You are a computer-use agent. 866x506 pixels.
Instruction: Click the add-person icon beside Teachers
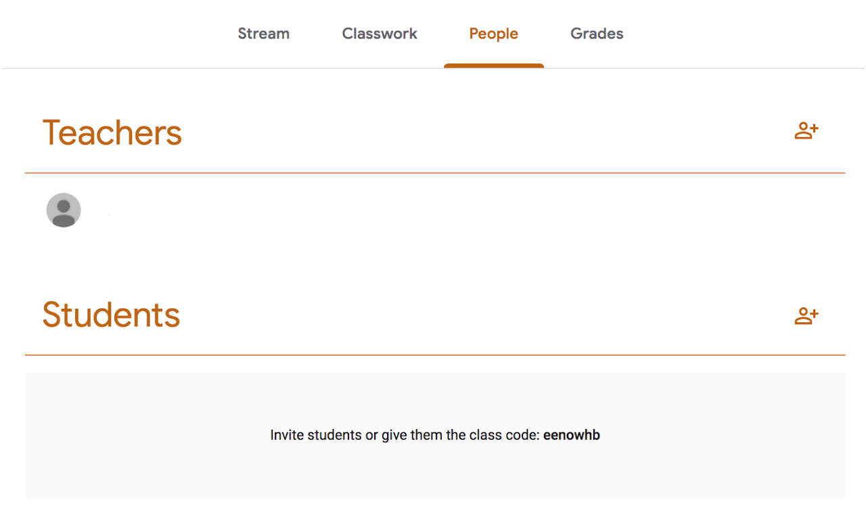point(806,131)
